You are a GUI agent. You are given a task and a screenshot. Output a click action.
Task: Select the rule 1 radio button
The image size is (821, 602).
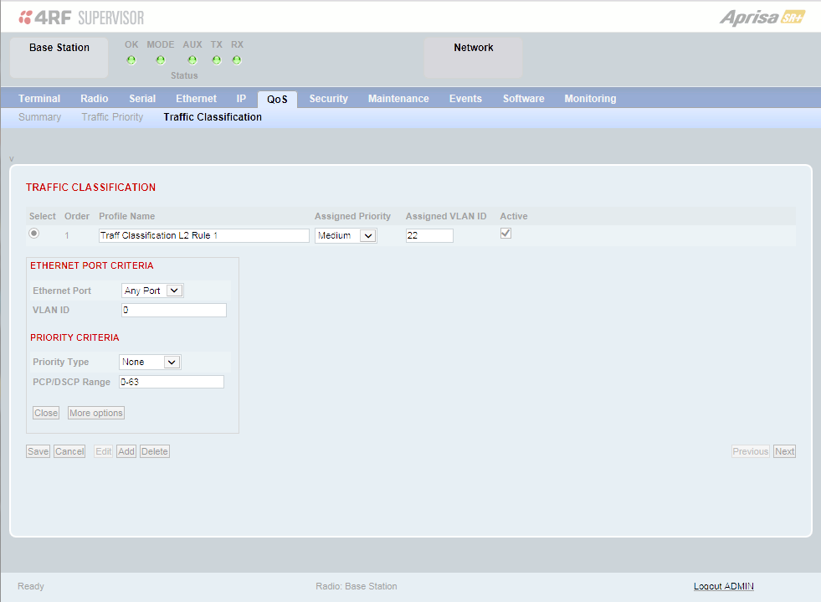click(34, 234)
